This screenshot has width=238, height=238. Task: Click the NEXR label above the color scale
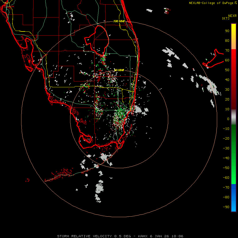coord(232,16)
